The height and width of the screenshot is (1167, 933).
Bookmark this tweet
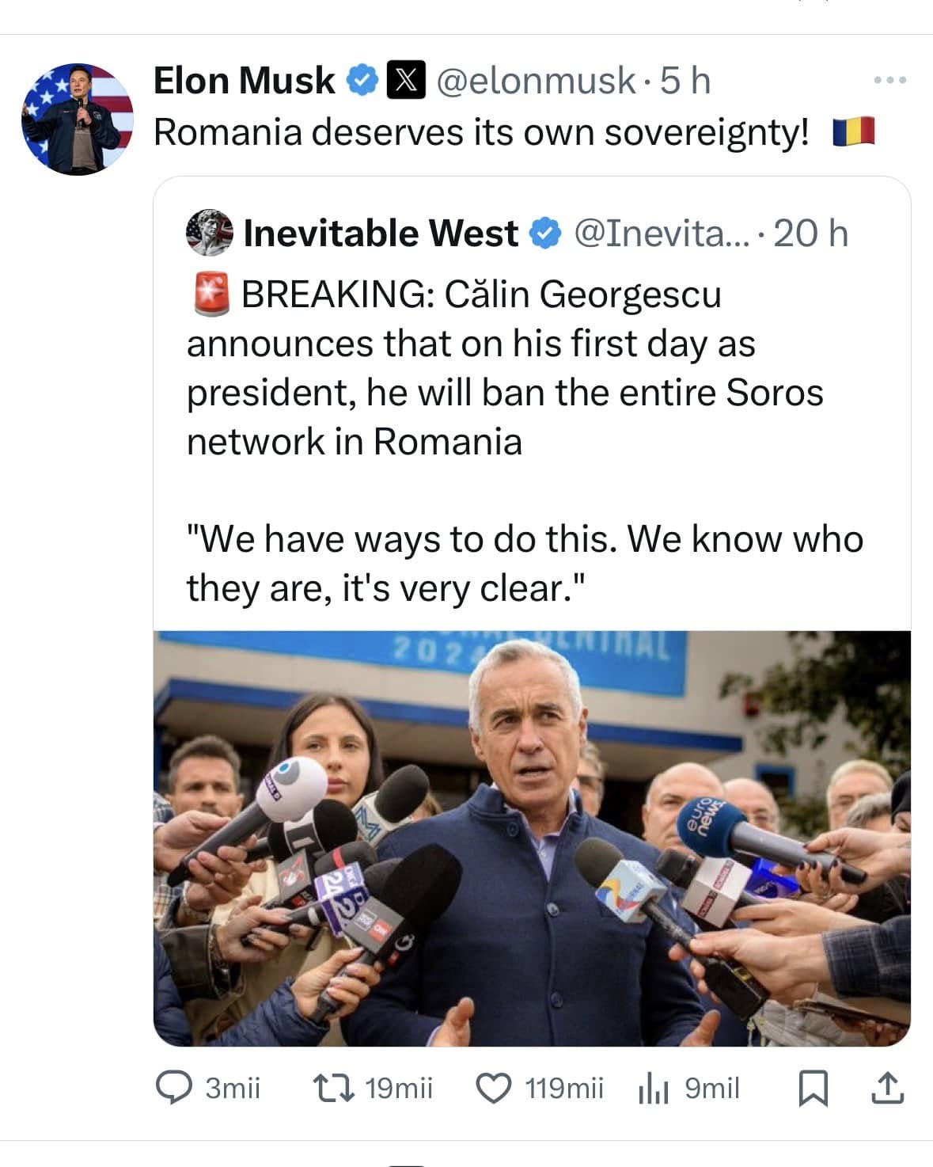click(813, 1088)
